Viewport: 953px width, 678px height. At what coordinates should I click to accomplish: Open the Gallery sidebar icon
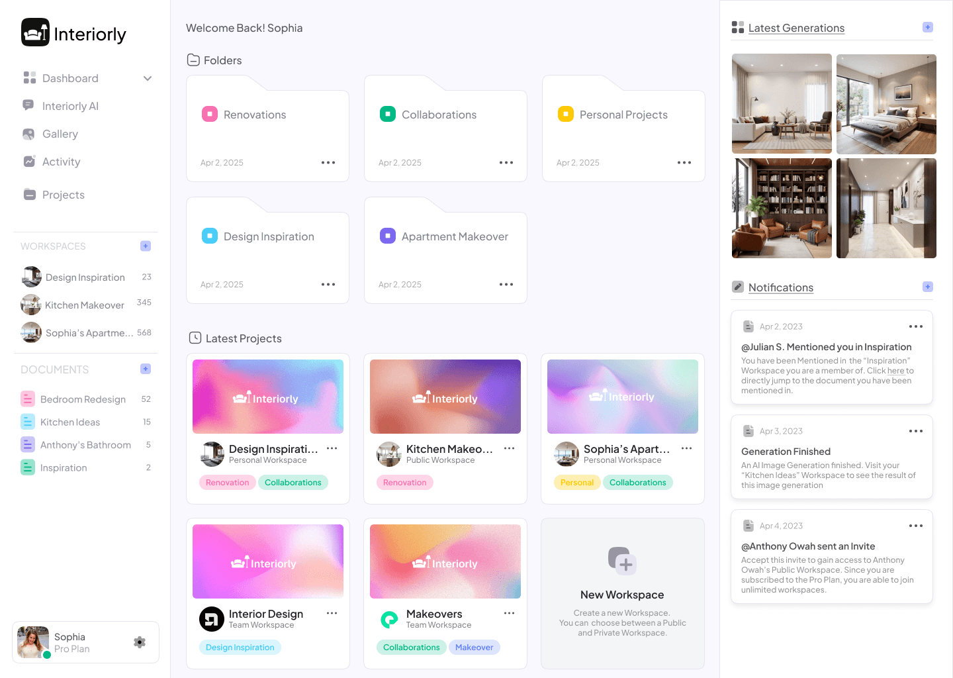pyautogui.click(x=28, y=134)
